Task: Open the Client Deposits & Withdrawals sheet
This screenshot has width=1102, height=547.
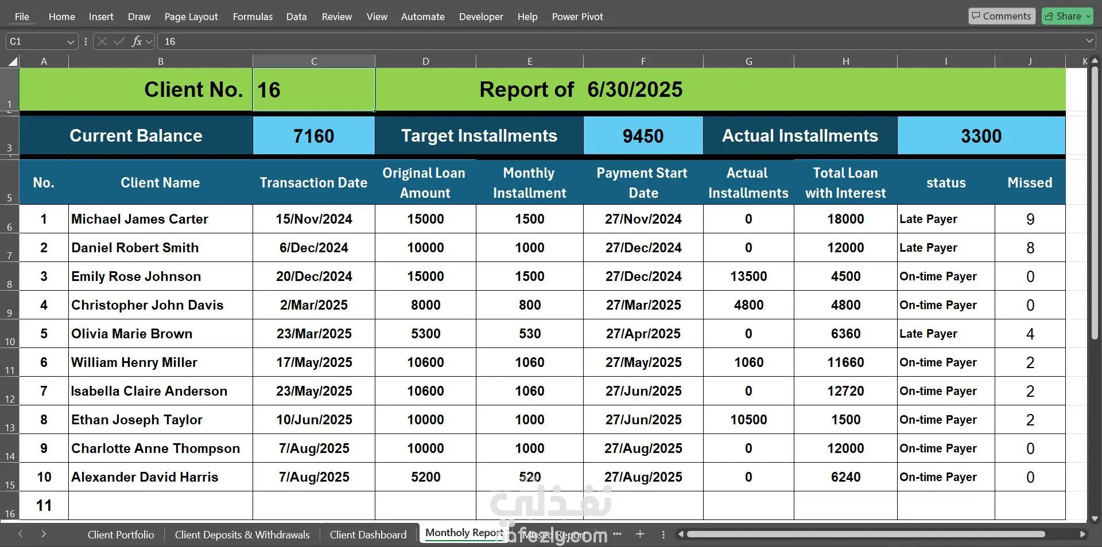Action: click(x=242, y=534)
